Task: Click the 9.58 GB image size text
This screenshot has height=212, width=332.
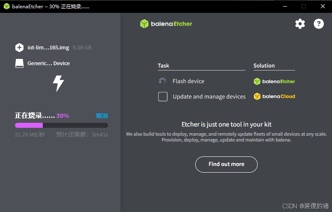Action: (82, 48)
